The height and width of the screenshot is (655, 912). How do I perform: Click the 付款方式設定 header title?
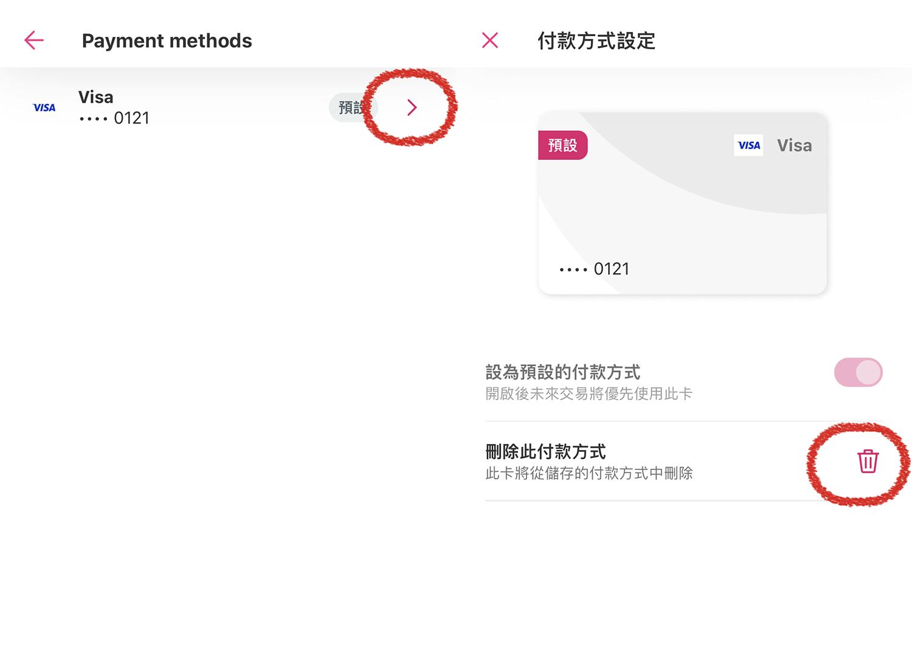point(596,41)
